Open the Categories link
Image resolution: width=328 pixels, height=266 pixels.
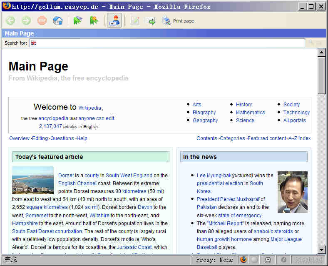click(232, 138)
